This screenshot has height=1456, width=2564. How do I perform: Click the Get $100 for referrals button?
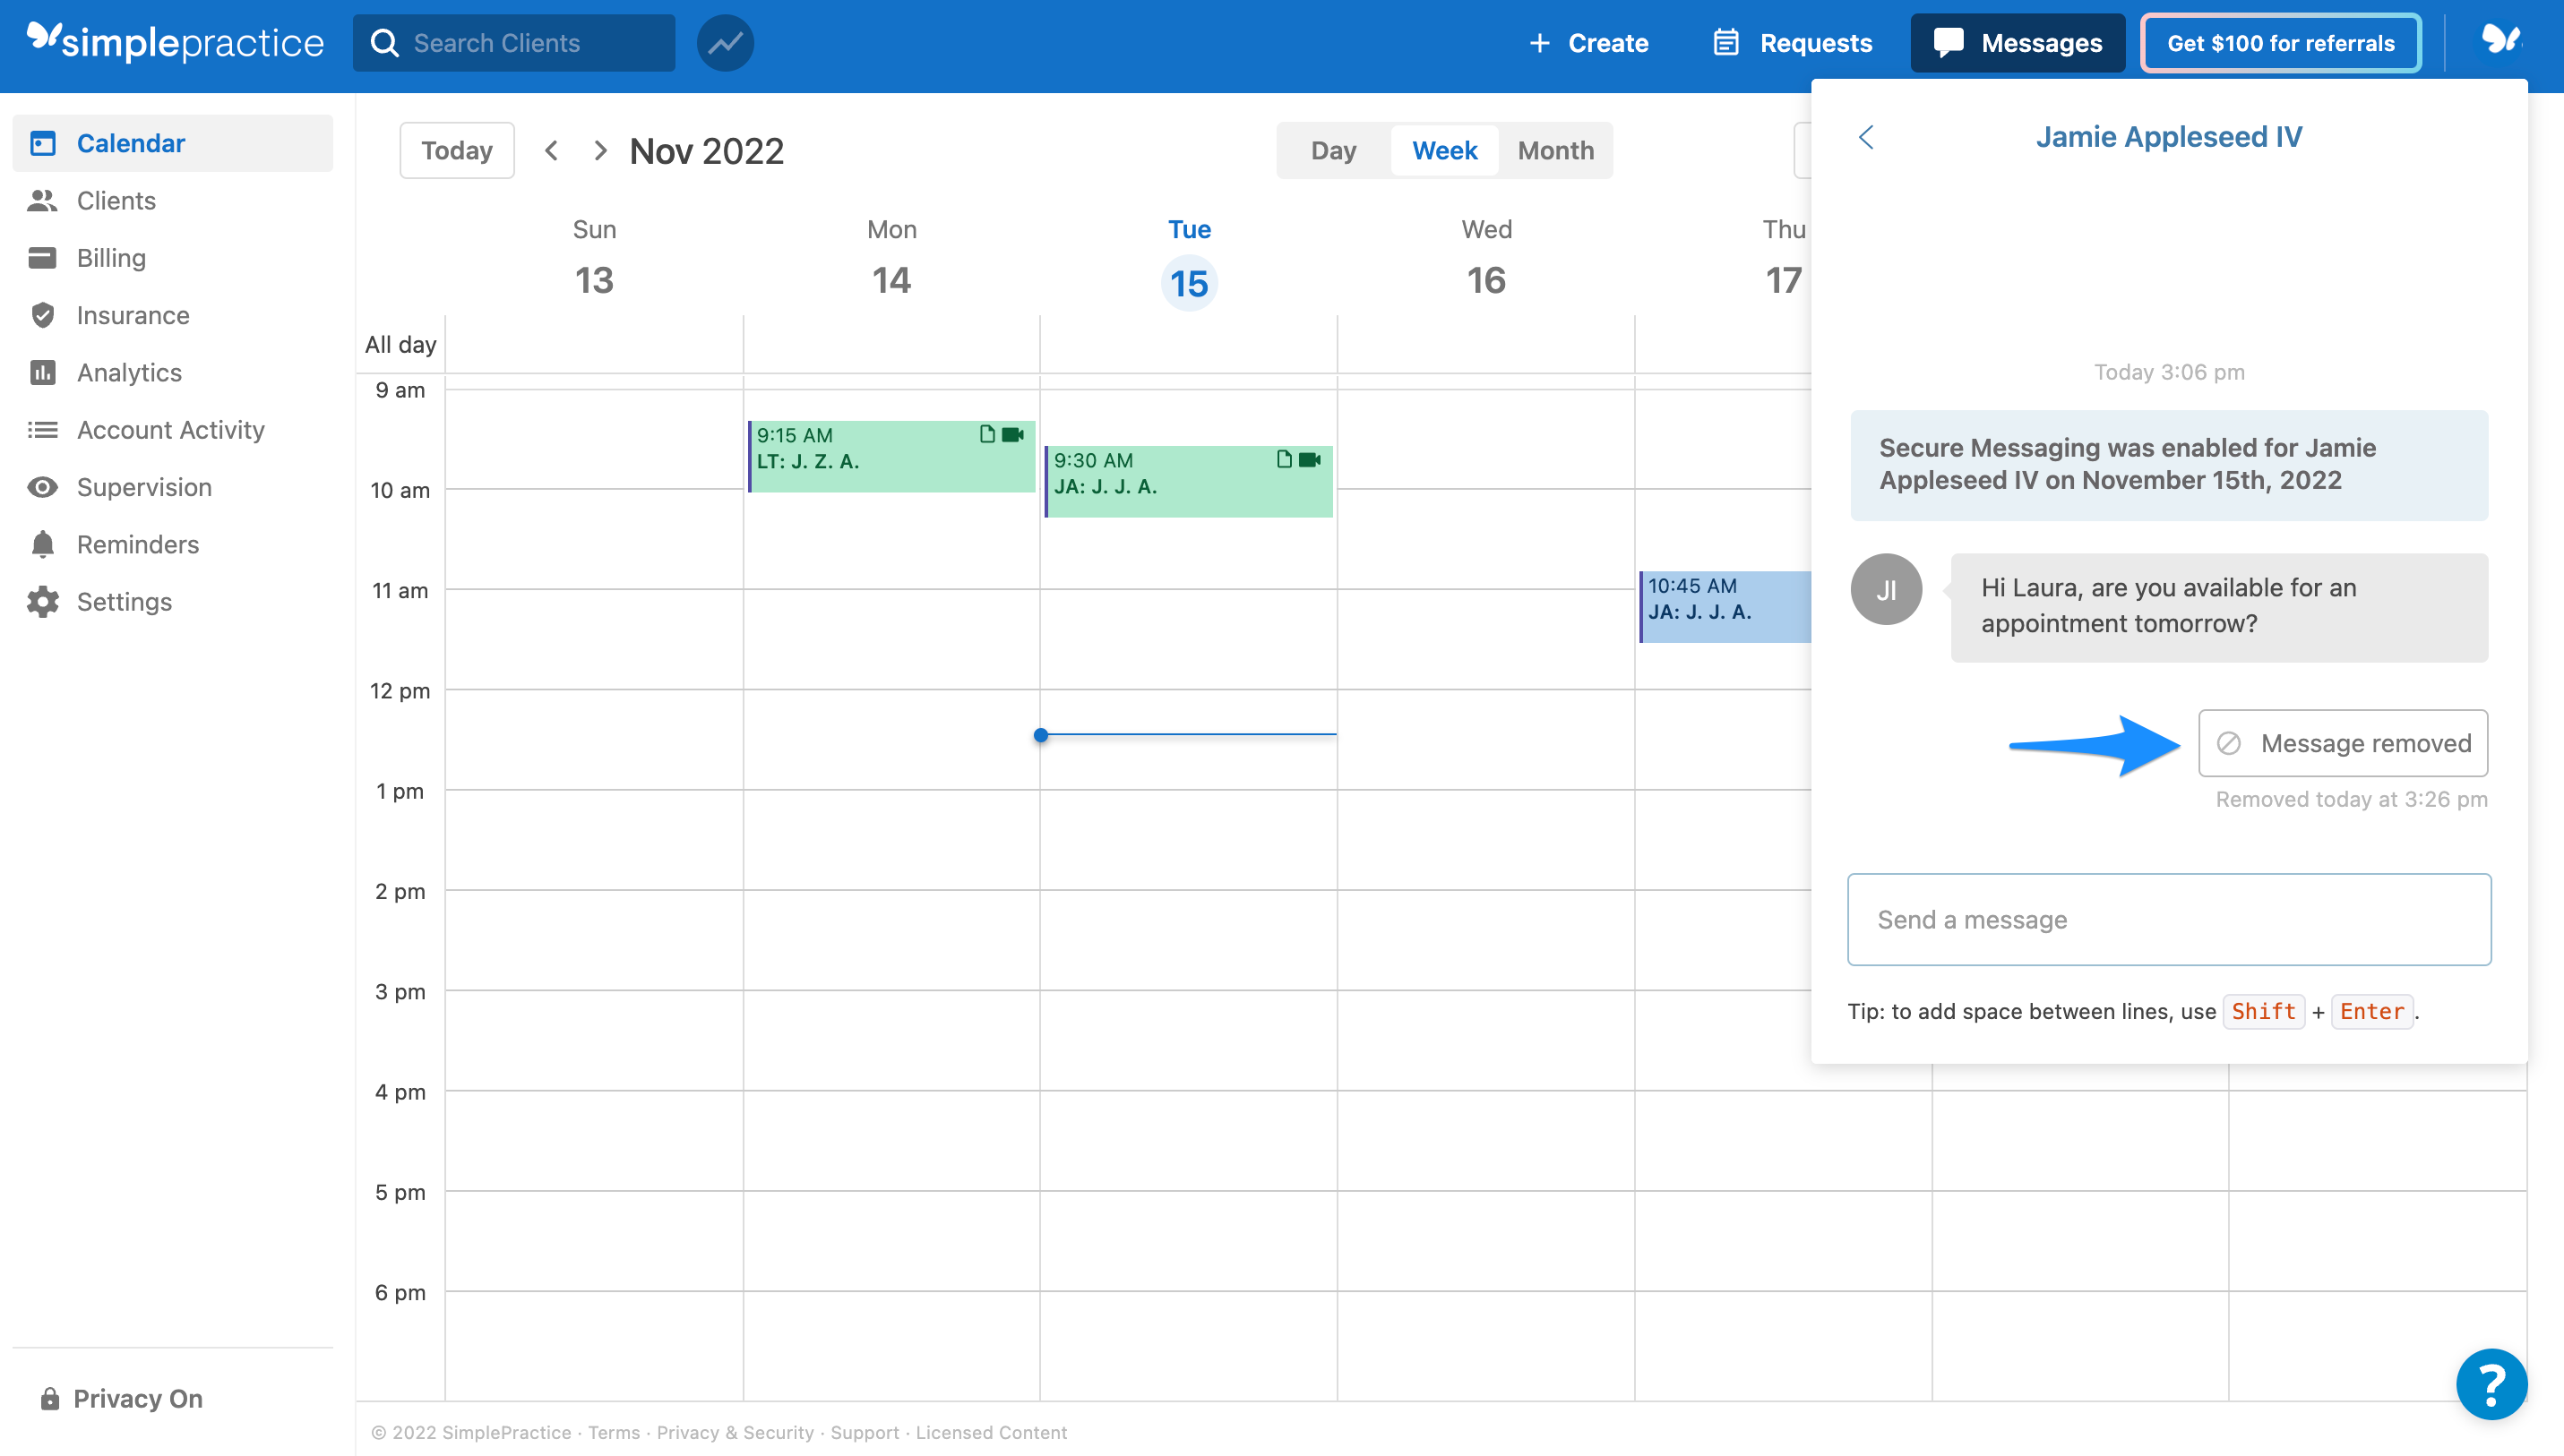[2280, 42]
